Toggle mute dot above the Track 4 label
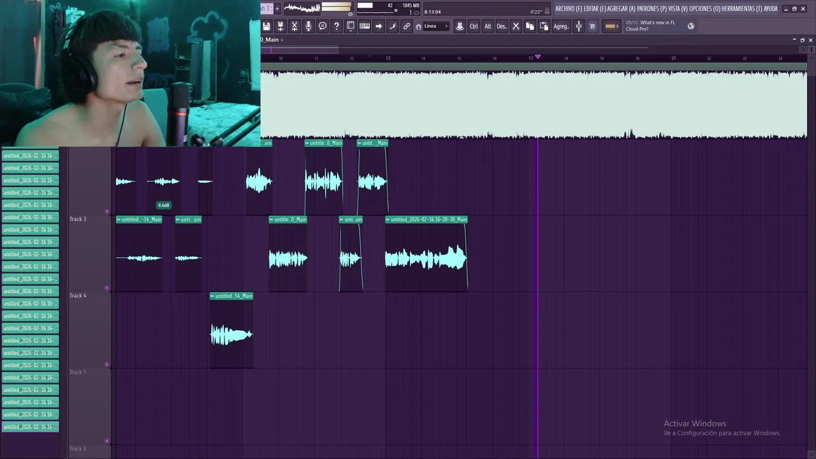The width and height of the screenshot is (816, 459). click(106, 288)
